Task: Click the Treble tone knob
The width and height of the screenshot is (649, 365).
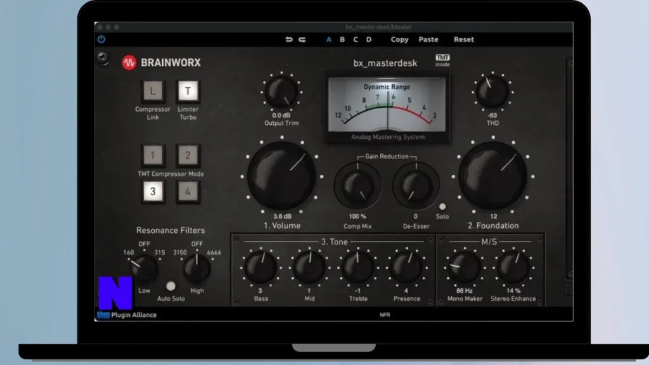Action: (x=358, y=267)
